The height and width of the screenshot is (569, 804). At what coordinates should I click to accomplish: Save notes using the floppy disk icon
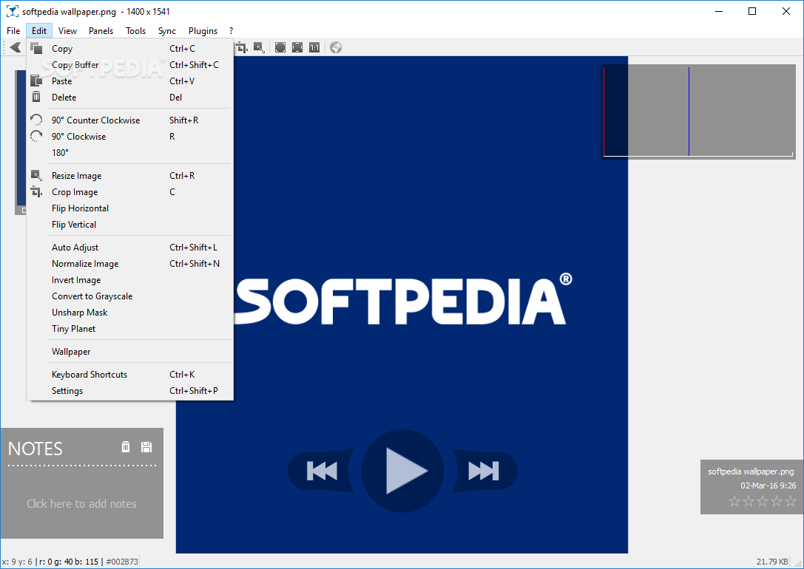146,446
